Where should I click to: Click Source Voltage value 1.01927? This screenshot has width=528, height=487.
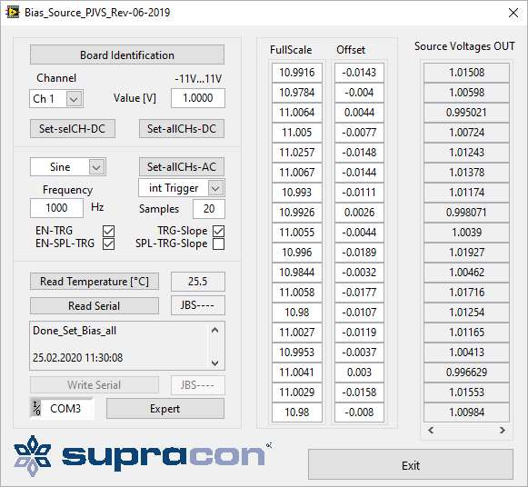coord(466,252)
